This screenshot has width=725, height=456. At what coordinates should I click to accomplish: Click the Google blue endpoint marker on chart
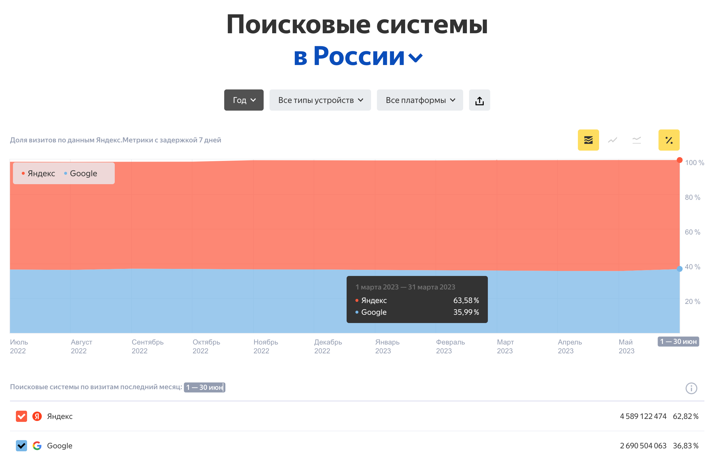[x=679, y=269]
